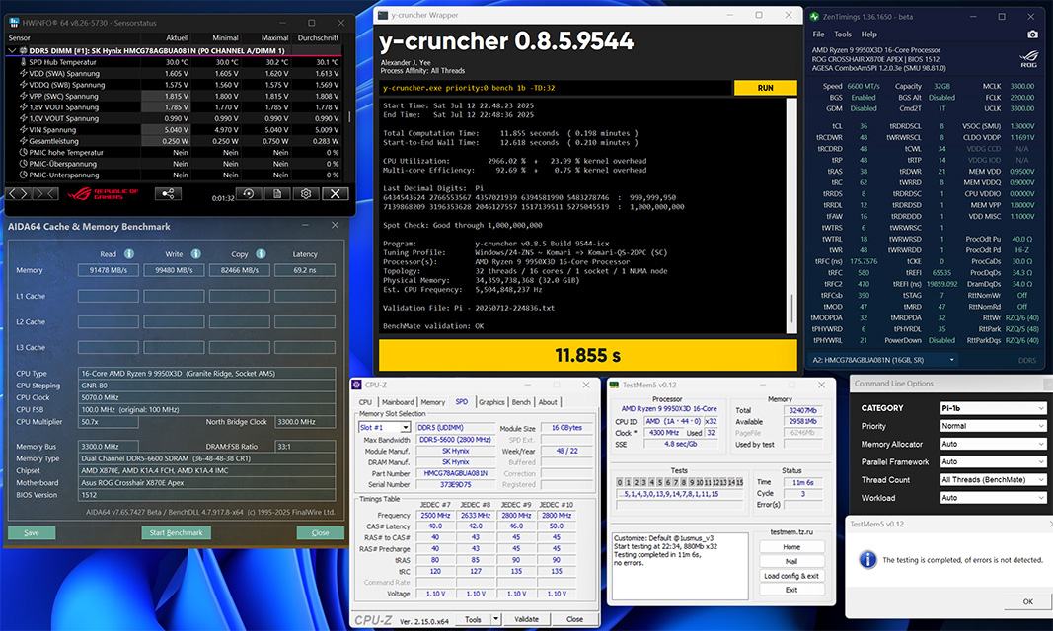
Task: Click the thermometer icon of SPD Hub Temperatur
Action: (x=24, y=62)
